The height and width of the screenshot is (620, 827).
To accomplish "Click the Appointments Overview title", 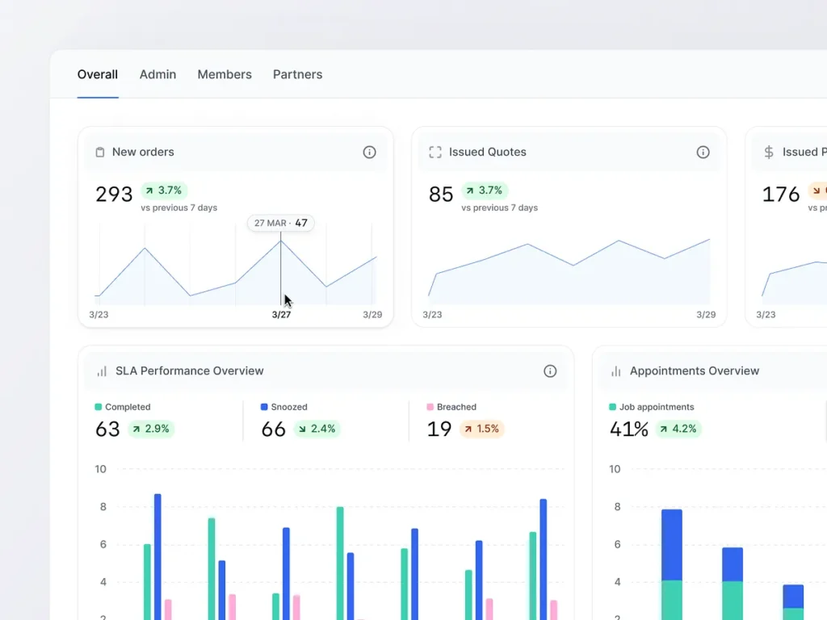I will 695,371.
